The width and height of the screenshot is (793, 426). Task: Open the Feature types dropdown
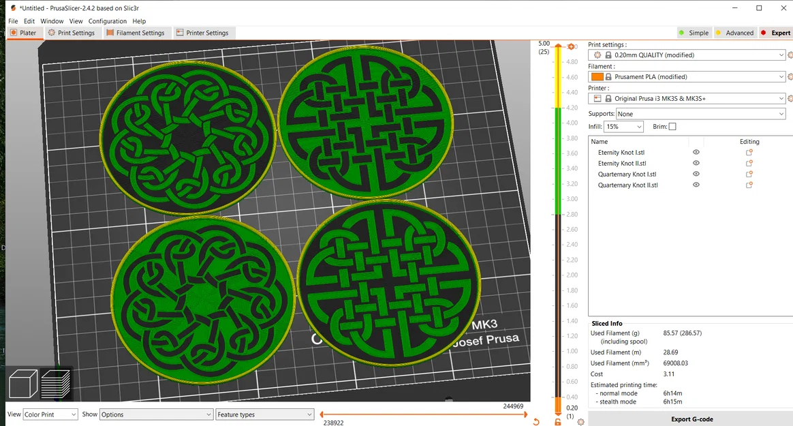coord(265,414)
